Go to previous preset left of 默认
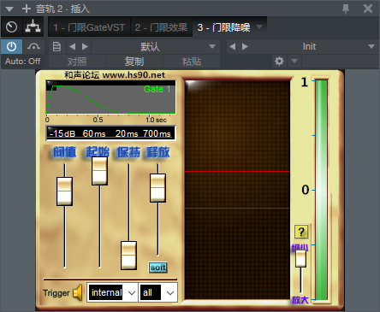380x312 pixels. [73, 46]
